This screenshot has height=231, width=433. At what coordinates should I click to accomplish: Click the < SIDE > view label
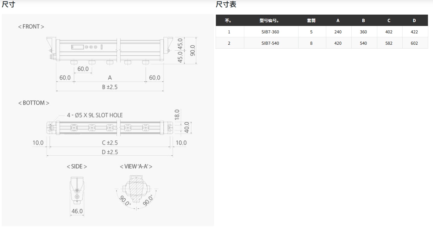point(77,166)
